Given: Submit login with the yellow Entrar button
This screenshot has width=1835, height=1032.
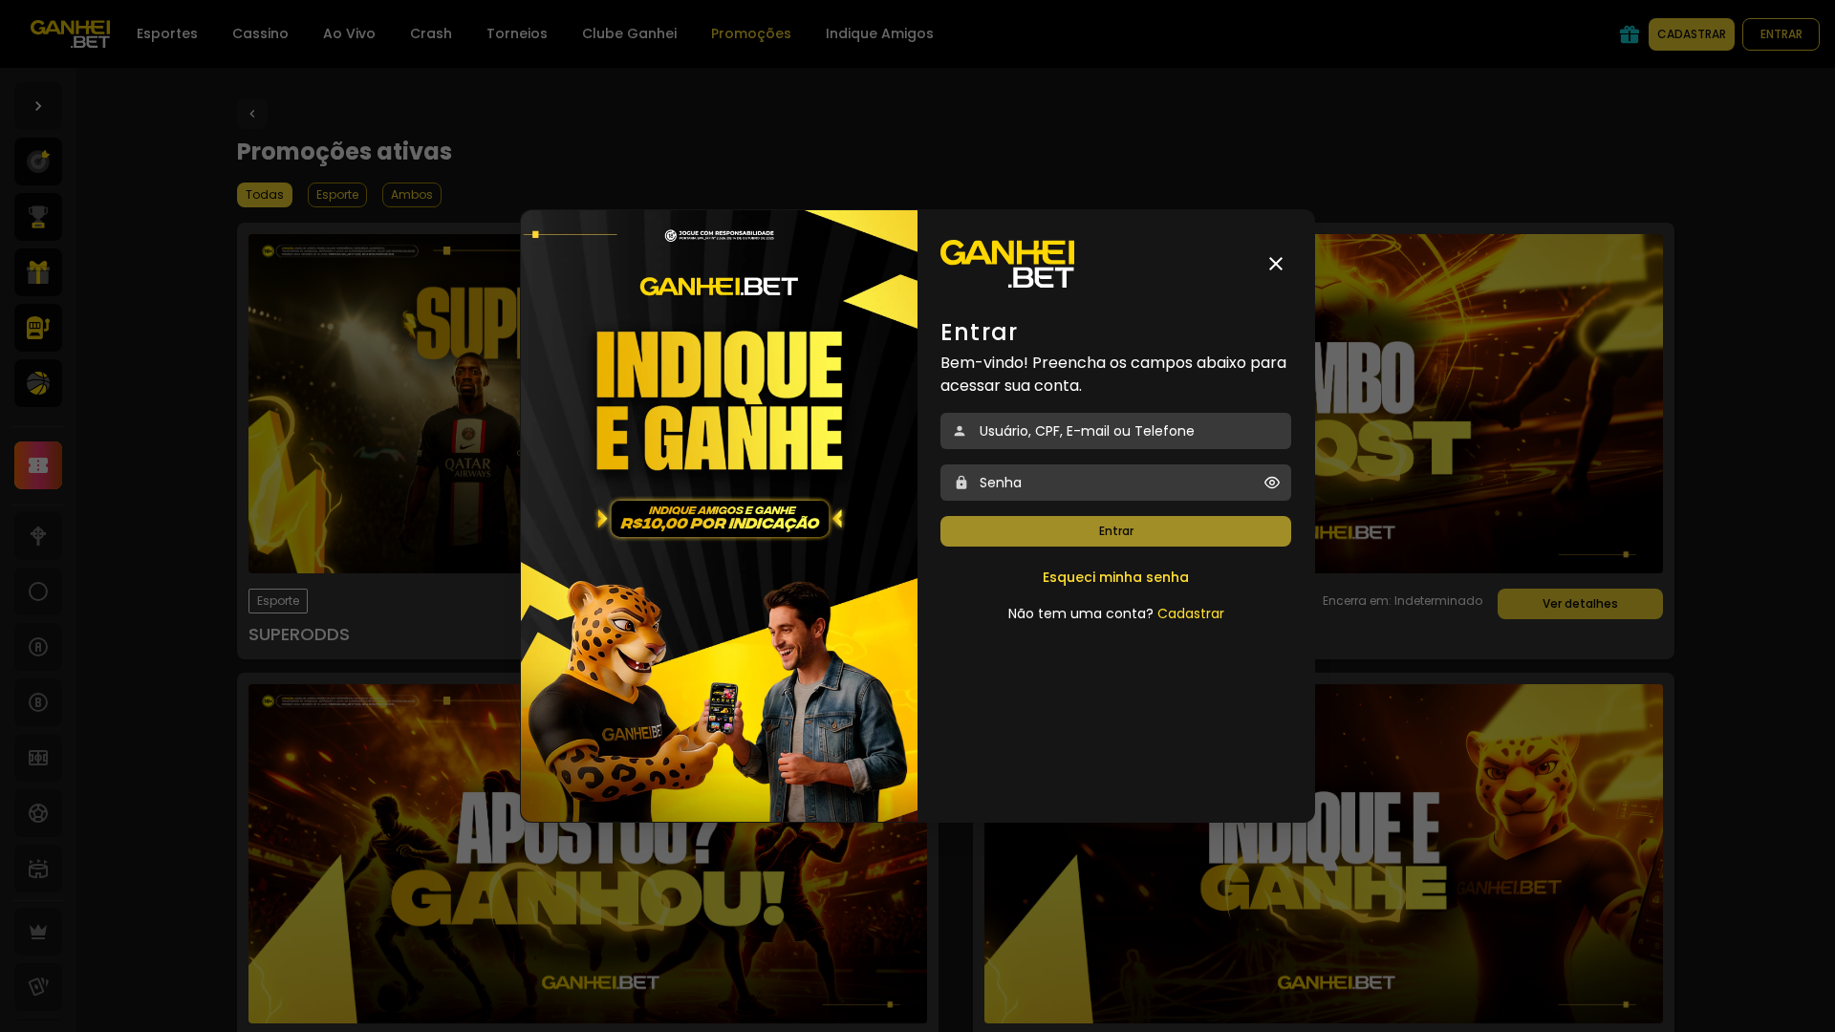Looking at the screenshot, I should coord(1115,531).
